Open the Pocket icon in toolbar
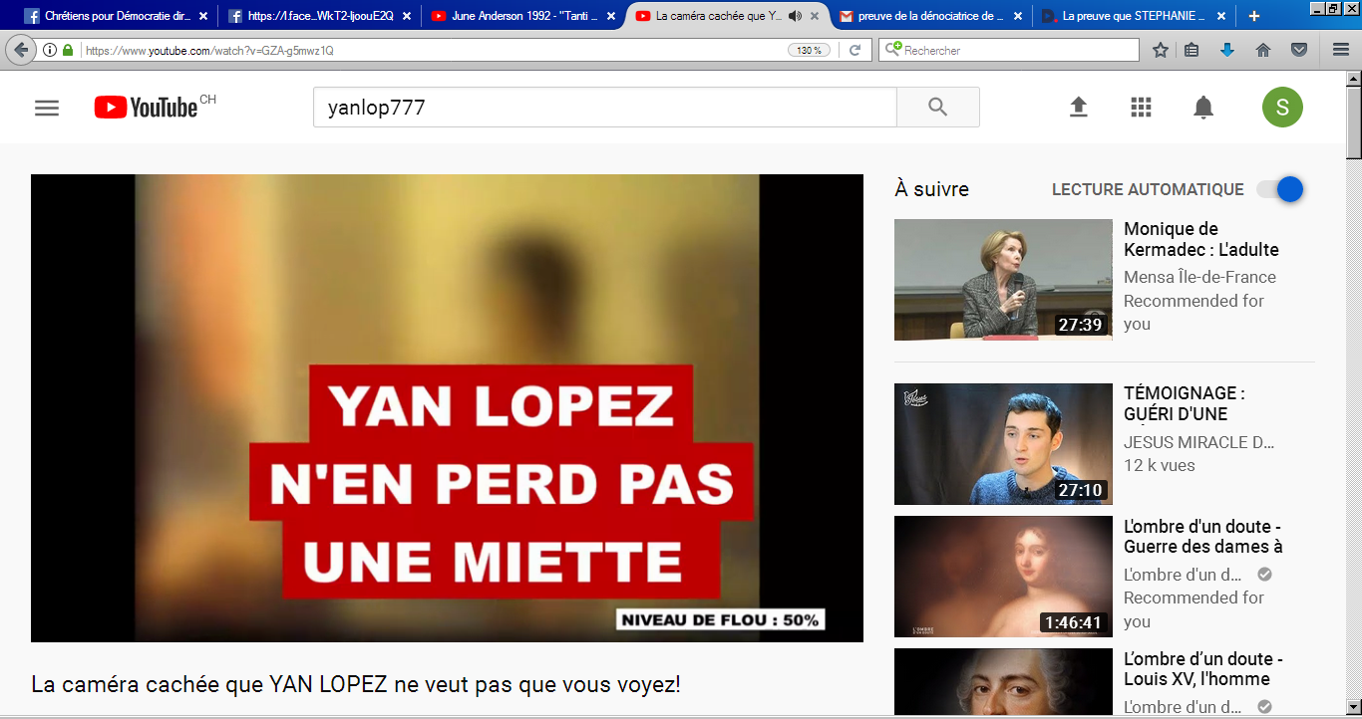 (1299, 50)
